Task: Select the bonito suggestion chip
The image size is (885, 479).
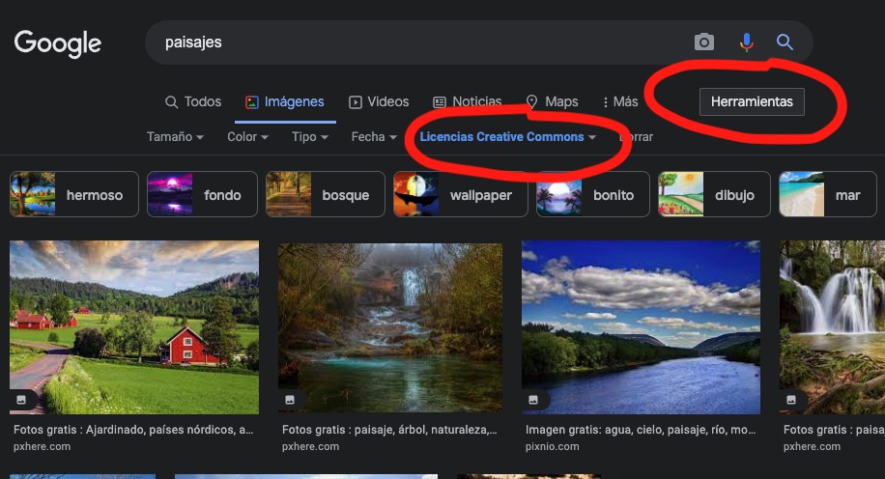Action: pos(592,194)
